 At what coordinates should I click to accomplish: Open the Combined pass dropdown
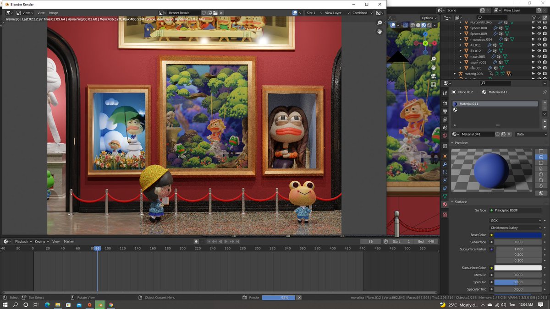click(362, 13)
